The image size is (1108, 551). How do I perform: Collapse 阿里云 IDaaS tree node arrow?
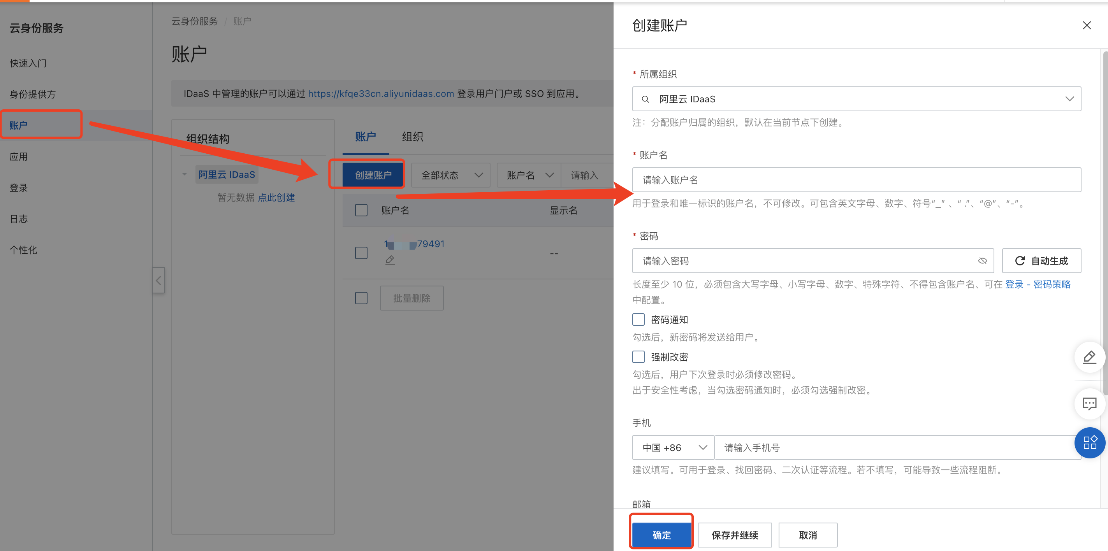point(185,174)
